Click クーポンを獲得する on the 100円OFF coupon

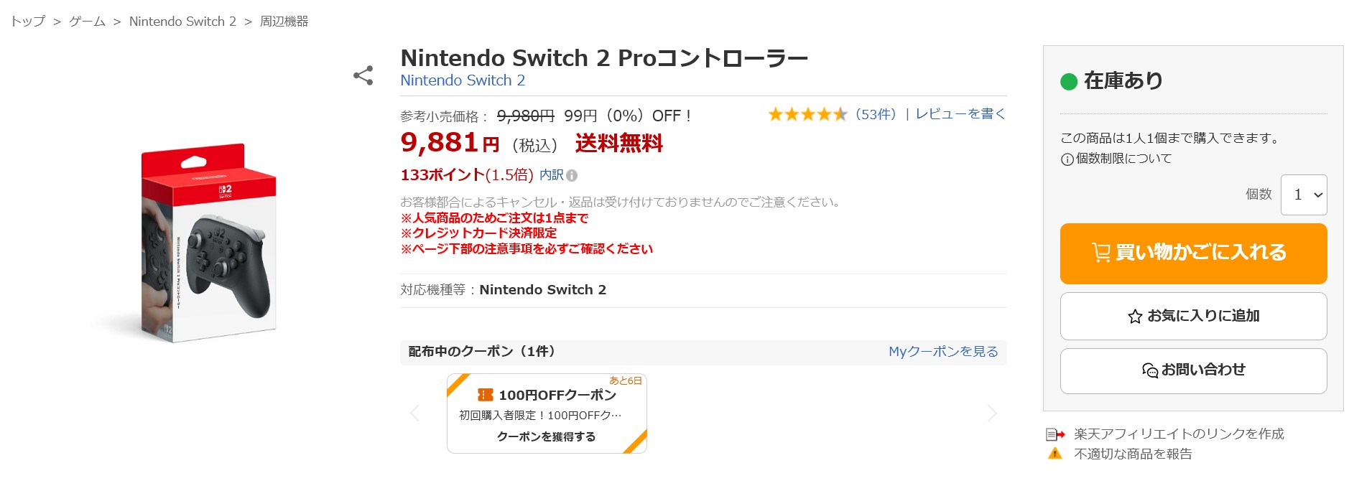pos(546,436)
